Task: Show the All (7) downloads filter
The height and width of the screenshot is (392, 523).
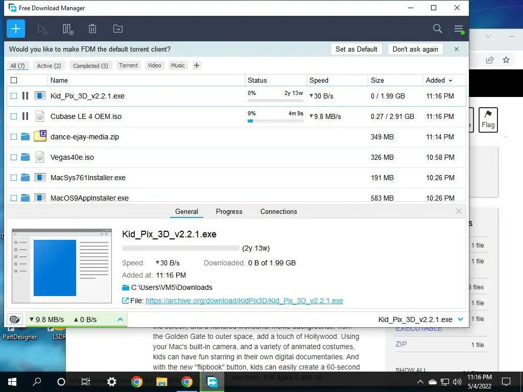Action: 18,66
